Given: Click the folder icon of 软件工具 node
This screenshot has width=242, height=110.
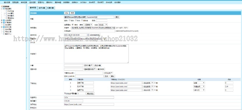Looking at the screenshot, I should [4, 27].
